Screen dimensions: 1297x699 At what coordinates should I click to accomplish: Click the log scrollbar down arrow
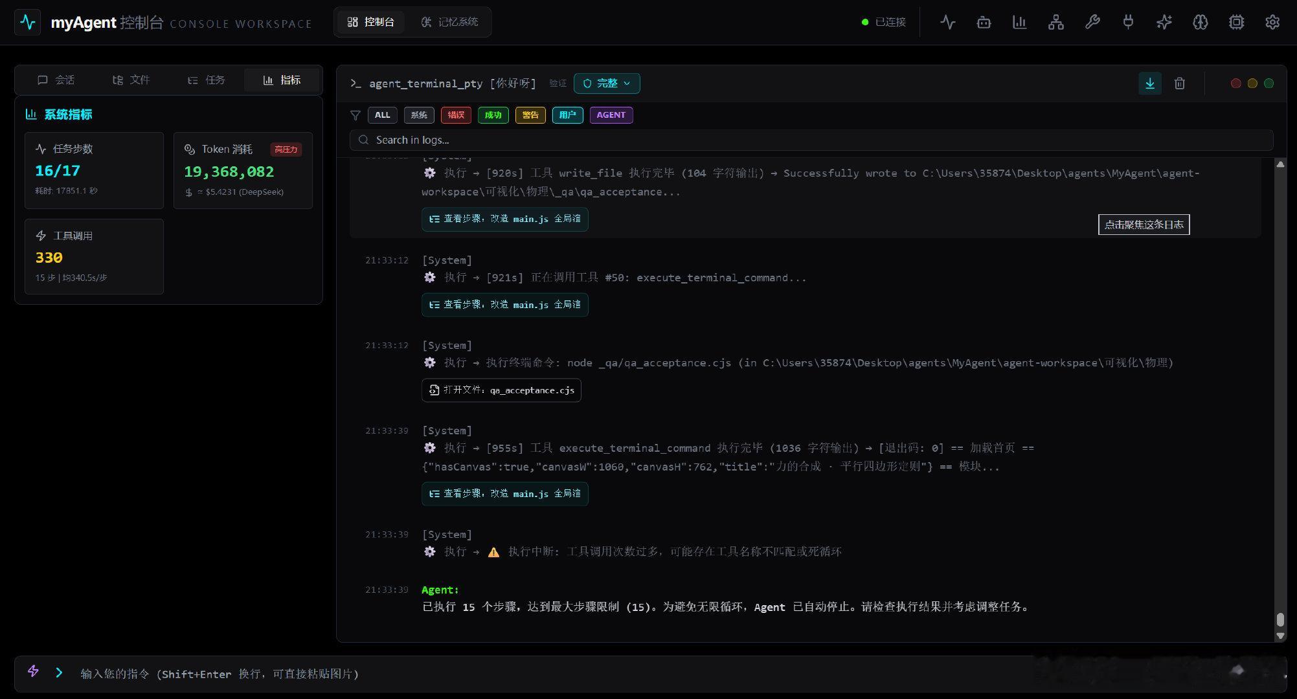1280,636
